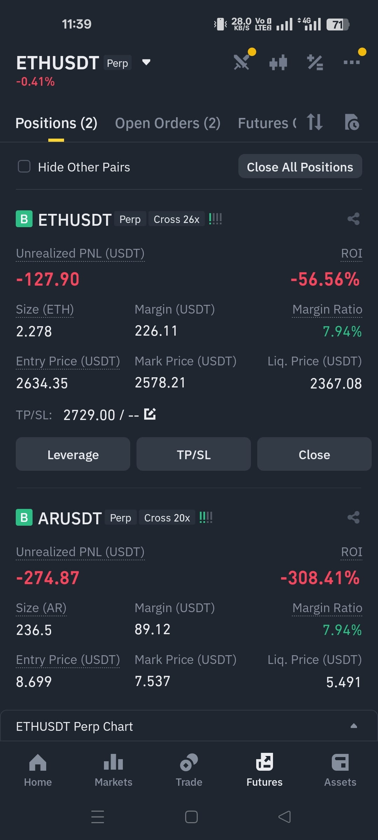Tap Android back navigation button
The image size is (378, 840).
(285, 817)
